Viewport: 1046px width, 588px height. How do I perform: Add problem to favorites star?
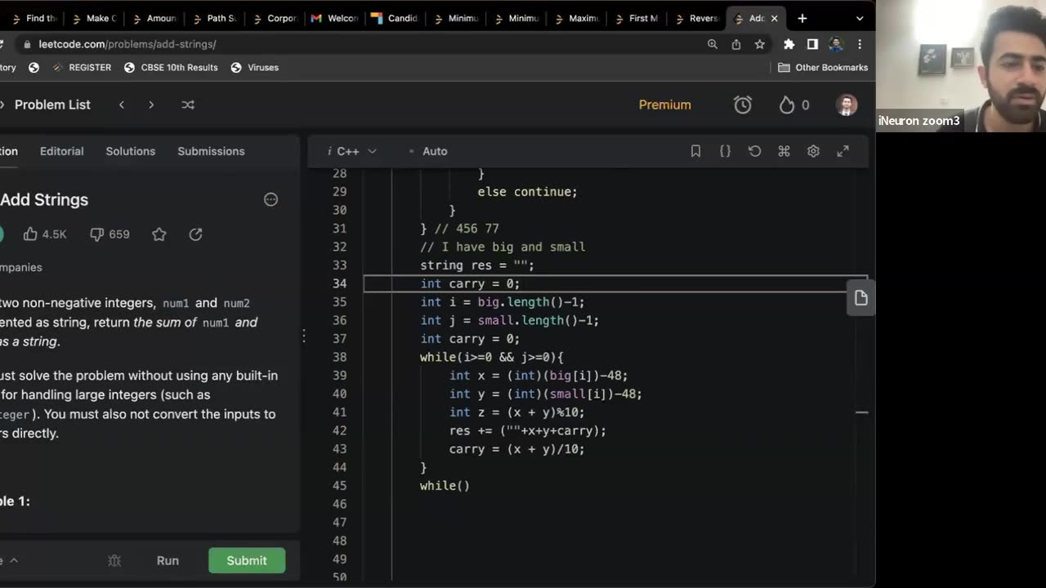(159, 234)
